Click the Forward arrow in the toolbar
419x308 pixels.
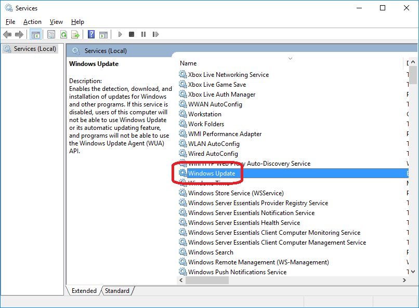[19, 34]
